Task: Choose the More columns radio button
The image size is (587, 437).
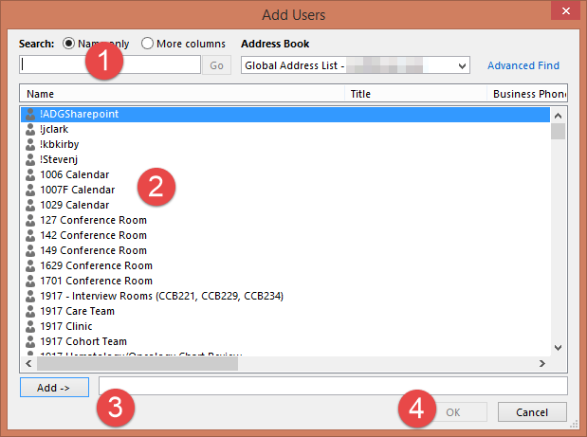Action: point(147,44)
